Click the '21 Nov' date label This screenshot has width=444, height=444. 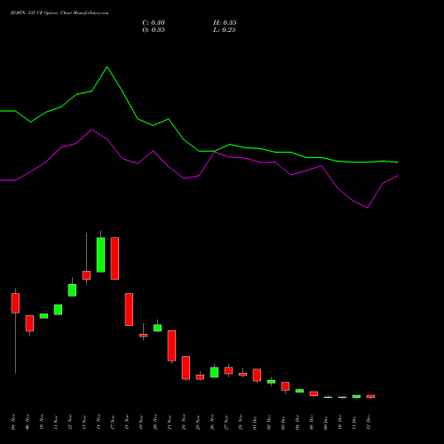pos(170,422)
